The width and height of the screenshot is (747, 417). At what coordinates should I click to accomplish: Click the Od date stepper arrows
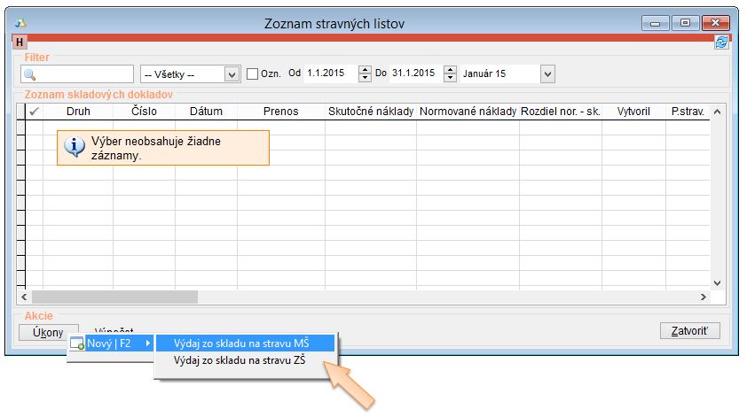point(365,74)
